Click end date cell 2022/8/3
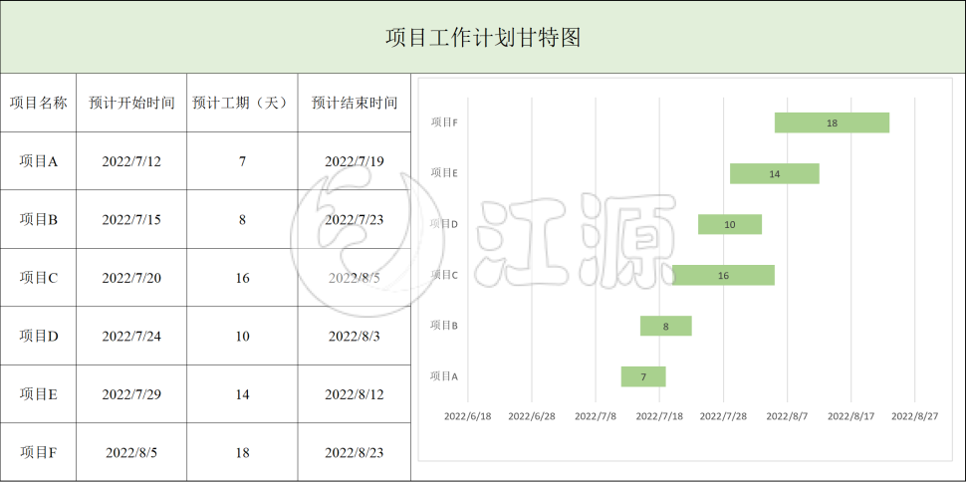This screenshot has width=966, height=482. 355,336
